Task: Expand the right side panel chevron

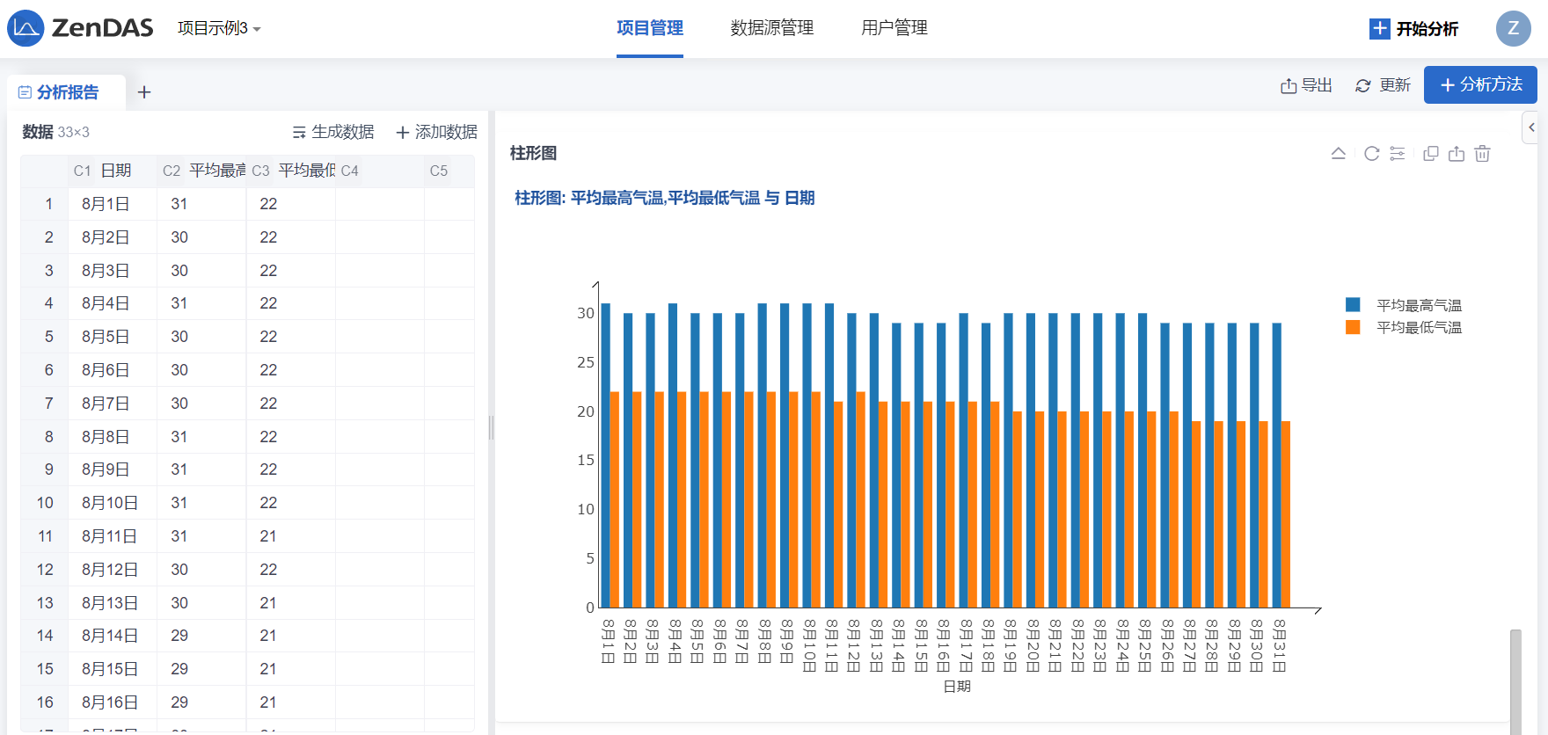Action: [1531, 127]
